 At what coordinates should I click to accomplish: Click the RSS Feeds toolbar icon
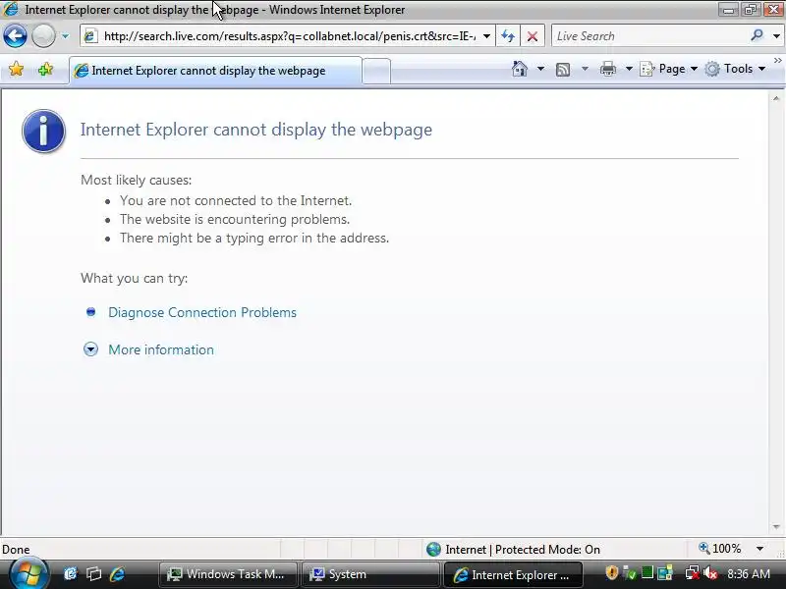click(563, 69)
